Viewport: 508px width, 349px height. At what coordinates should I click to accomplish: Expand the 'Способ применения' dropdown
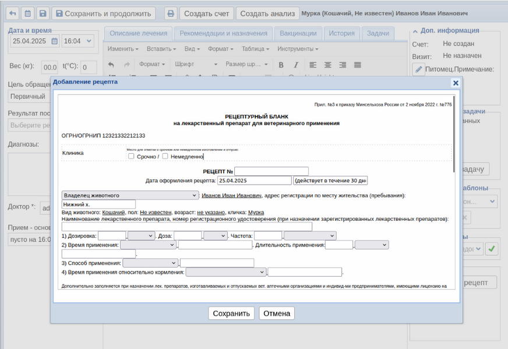[150, 263]
